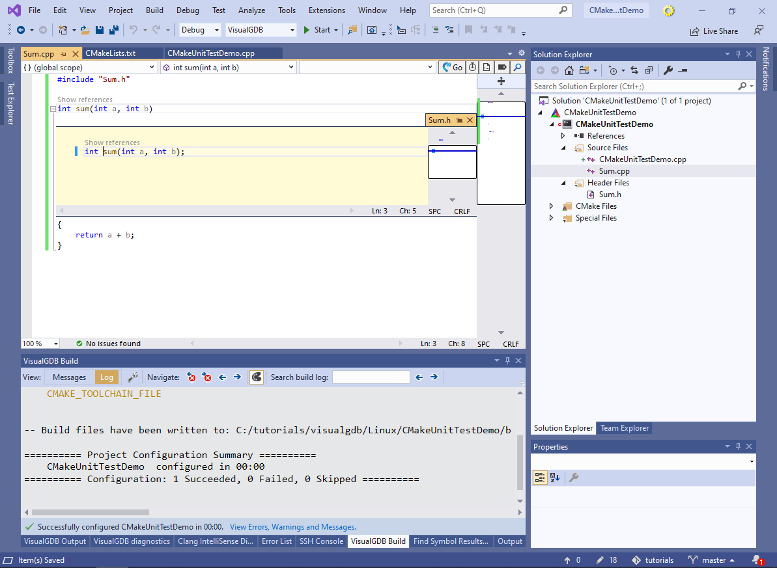This screenshot has height=568, width=777.
Task: Click the build settings wrench icon
Action: click(133, 377)
